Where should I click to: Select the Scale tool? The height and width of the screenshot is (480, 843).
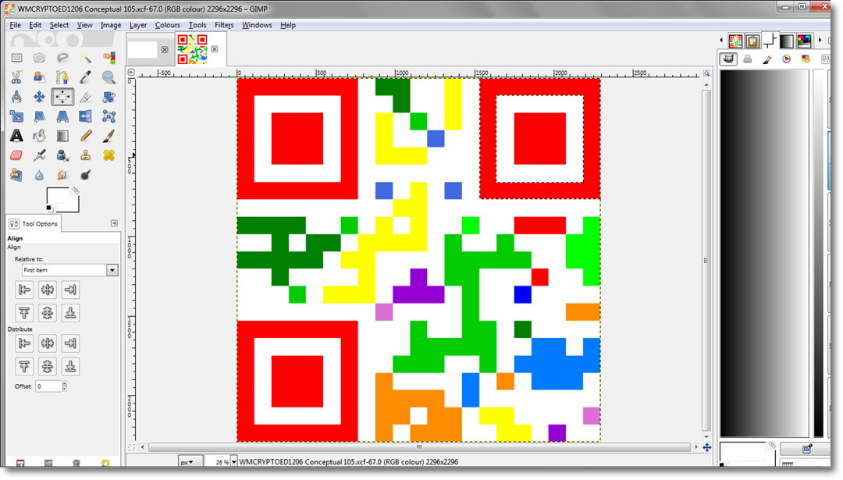(16, 116)
